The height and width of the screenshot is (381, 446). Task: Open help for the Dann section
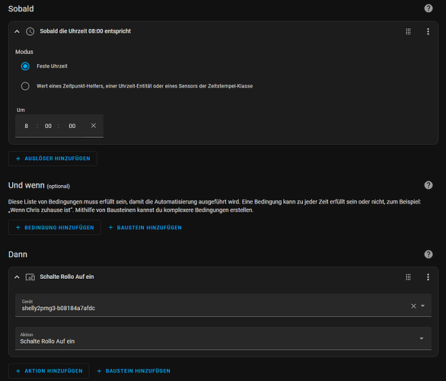pos(428,255)
